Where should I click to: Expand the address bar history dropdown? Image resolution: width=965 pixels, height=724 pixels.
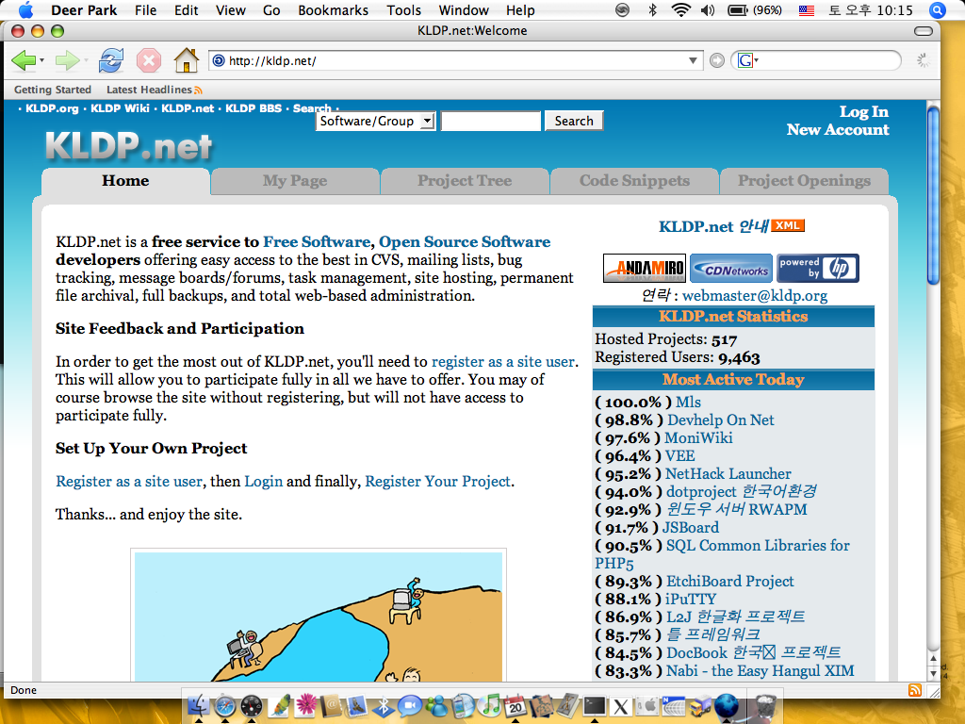click(693, 60)
